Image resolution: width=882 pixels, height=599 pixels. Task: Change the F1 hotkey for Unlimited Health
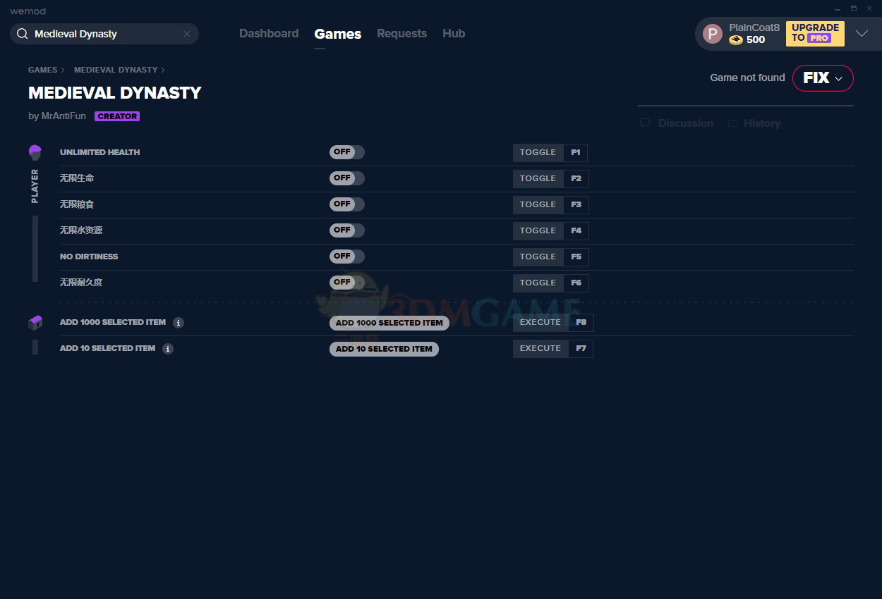pyautogui.click(x=575, y=153)
